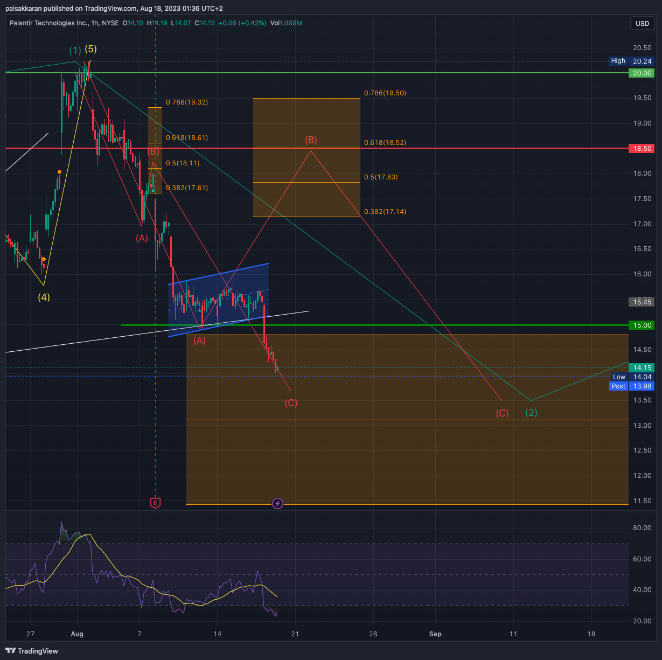Click the 11.50 tick on the price scale
This screenshot has height=660, width=662.
pos(642,501)
